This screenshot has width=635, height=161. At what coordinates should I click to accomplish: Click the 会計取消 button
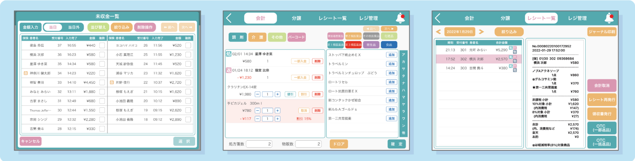tap(602, 86)
